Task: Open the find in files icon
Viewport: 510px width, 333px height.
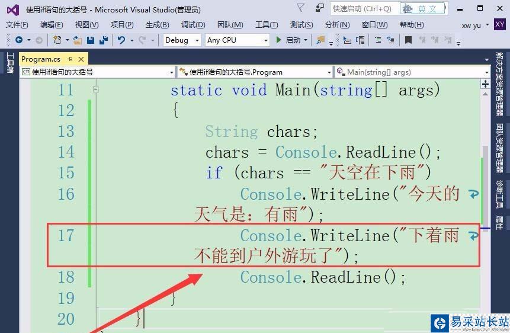Action: 320,40
